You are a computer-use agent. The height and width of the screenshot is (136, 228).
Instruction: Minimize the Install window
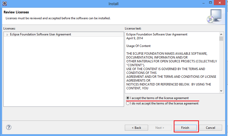point(204,3)
